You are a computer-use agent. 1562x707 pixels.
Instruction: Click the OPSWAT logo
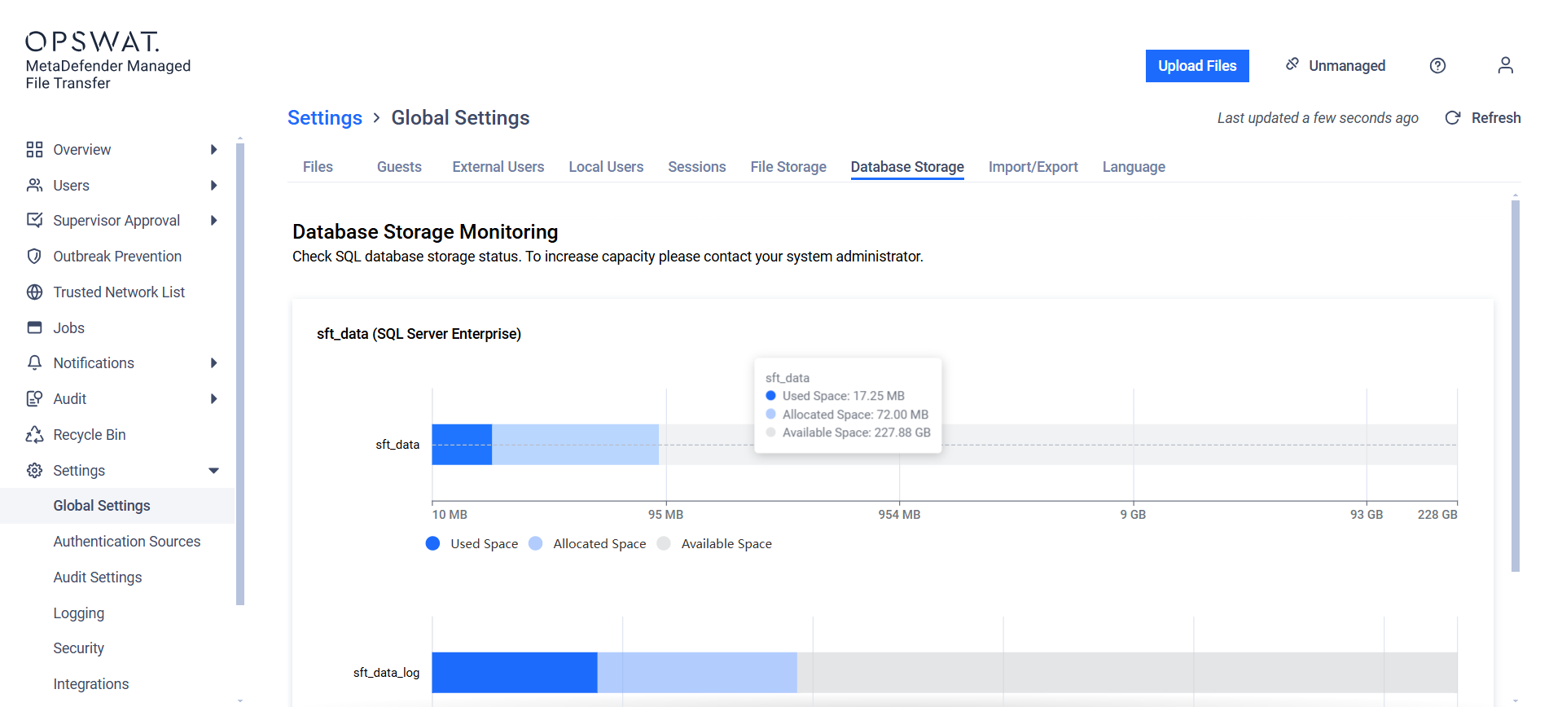92,42
